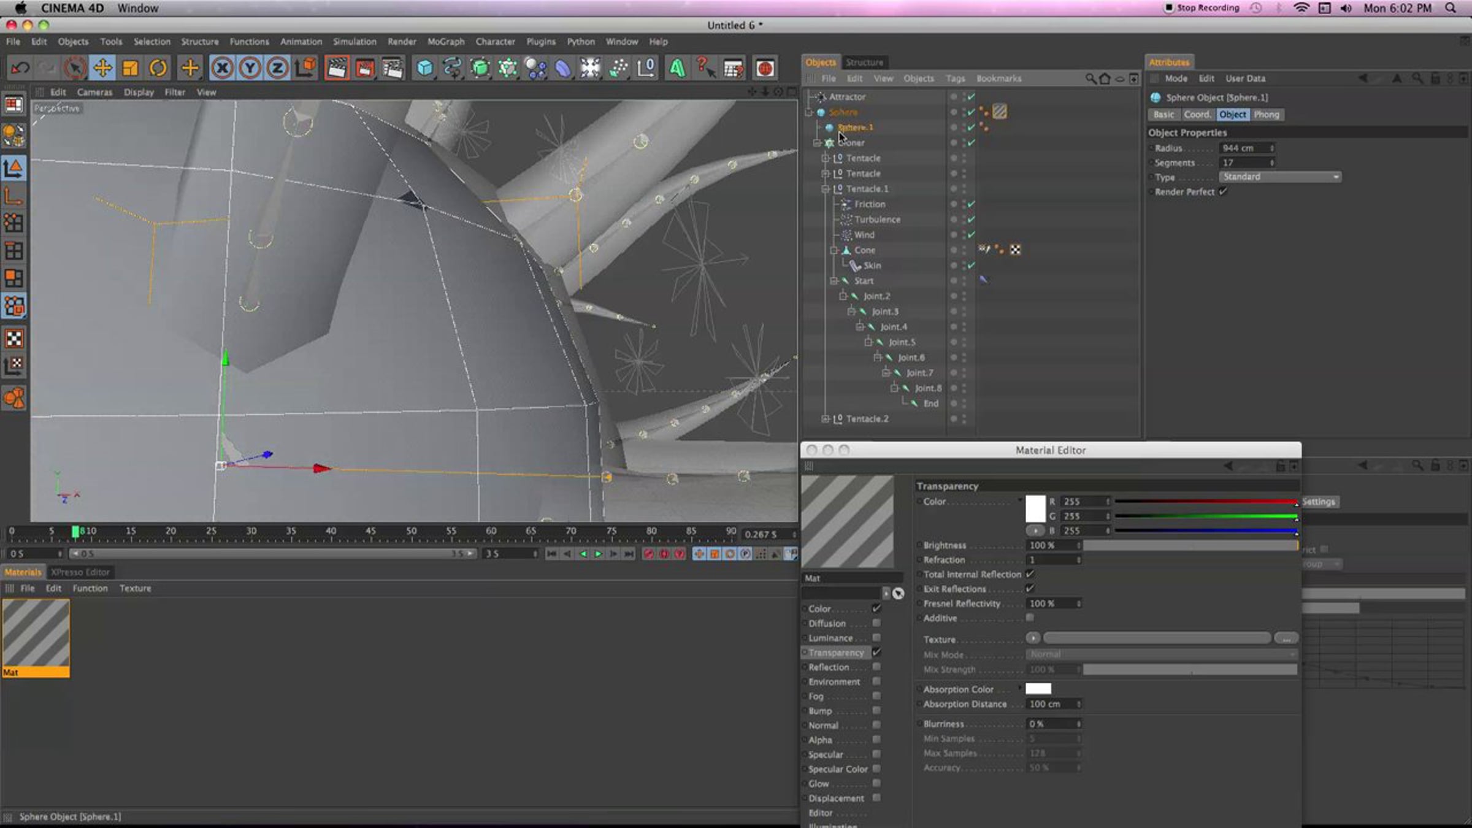Select the Move tool icon

pyautogui.click(x=102, y=68)
